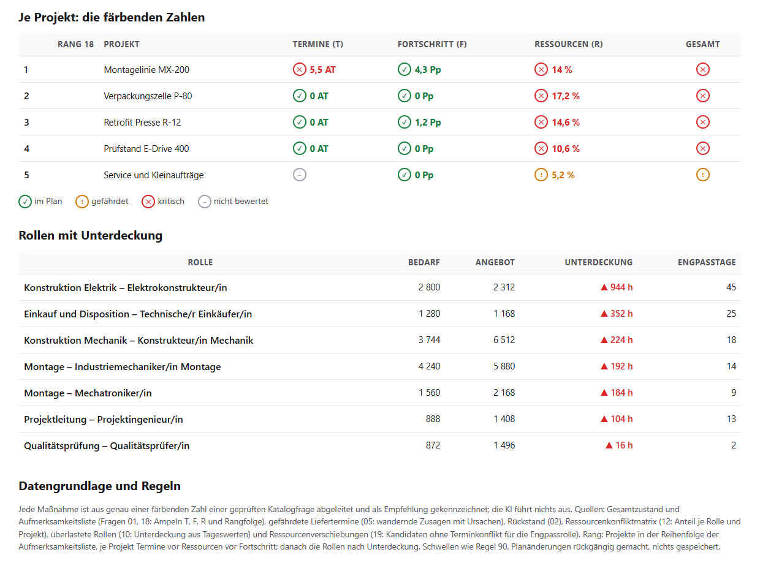Select the project name 'Prüfstand E-Drive 400'
This screenshot has height=582, width=760.
pyautogui.click(x=146, y=149)
